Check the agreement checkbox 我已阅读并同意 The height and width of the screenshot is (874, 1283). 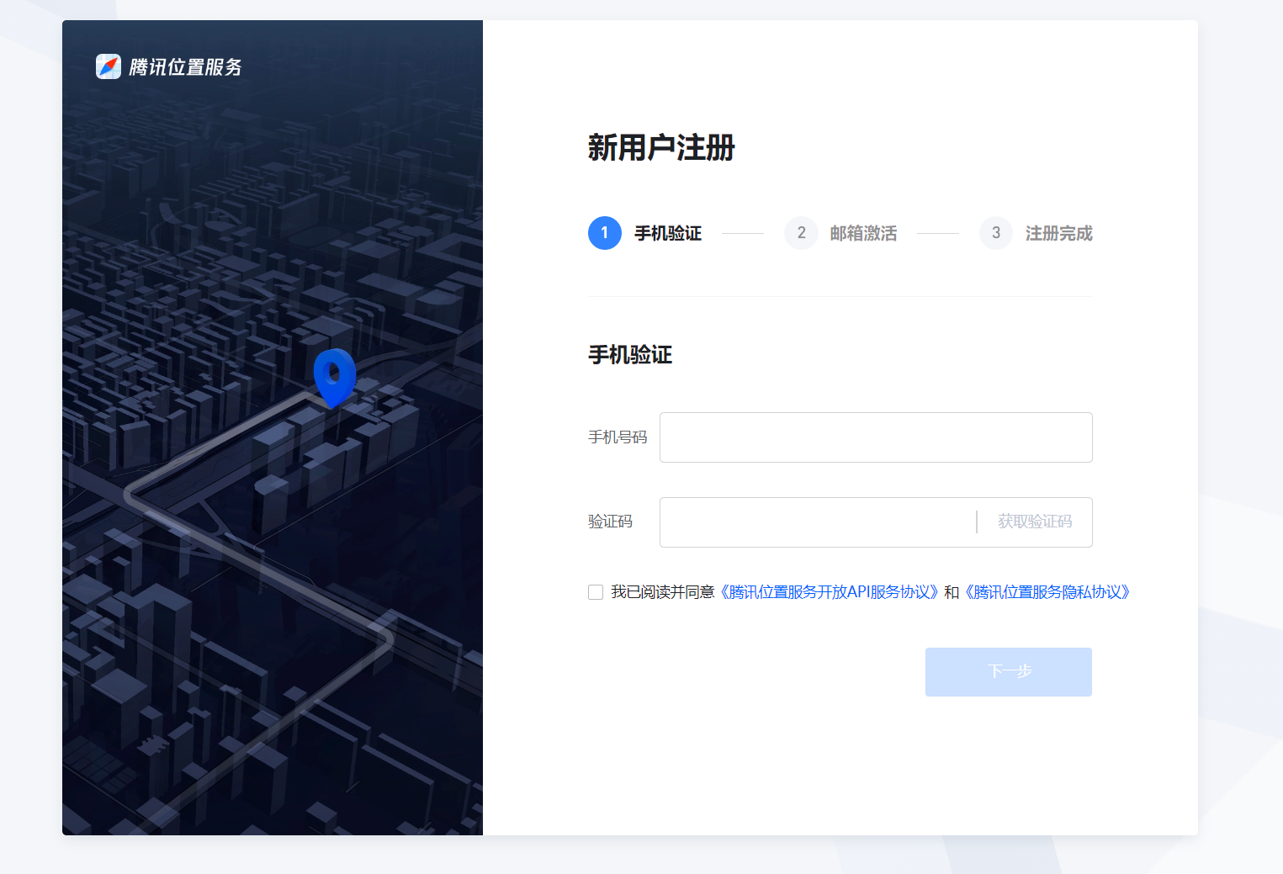pos(596,592)
